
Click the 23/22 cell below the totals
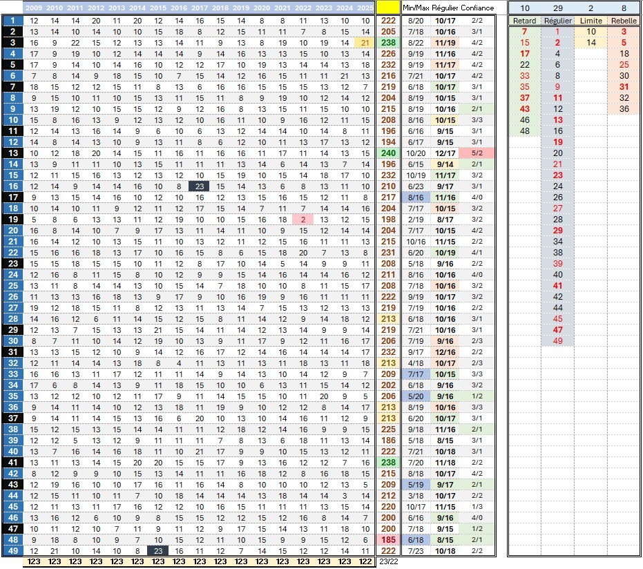[x=388, y=562]
